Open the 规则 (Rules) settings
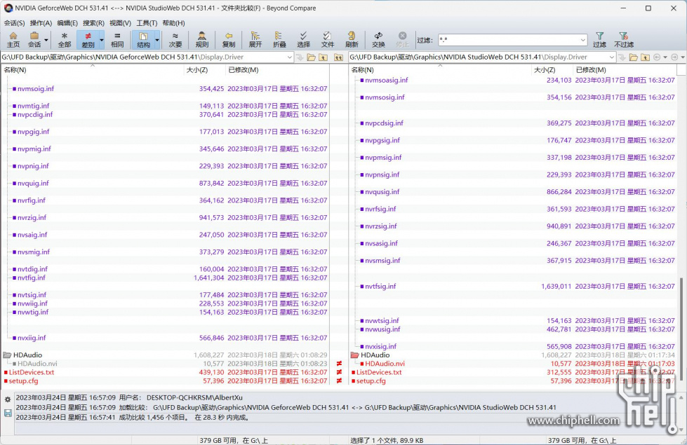 pos(202,40)
